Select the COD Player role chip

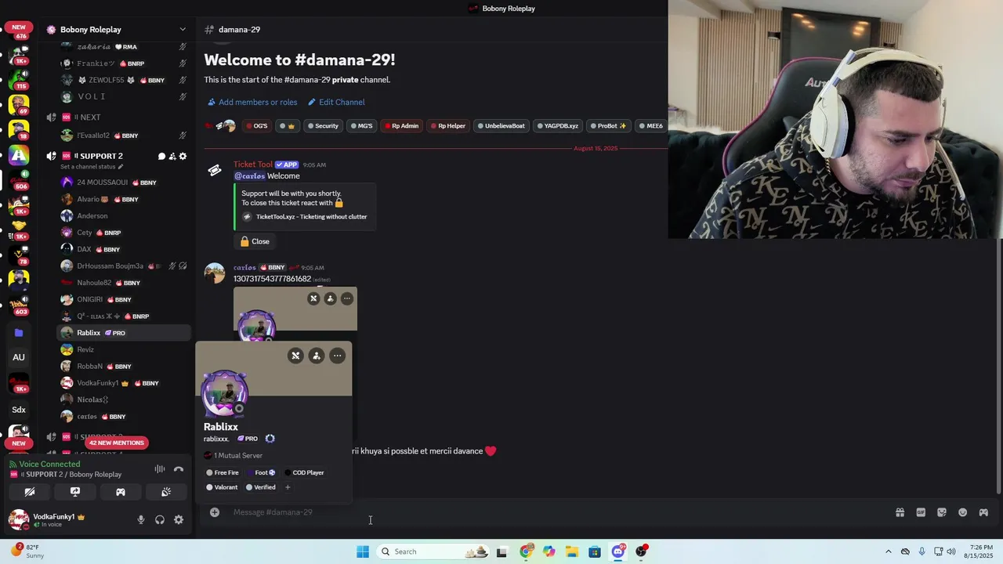(304, 472)
